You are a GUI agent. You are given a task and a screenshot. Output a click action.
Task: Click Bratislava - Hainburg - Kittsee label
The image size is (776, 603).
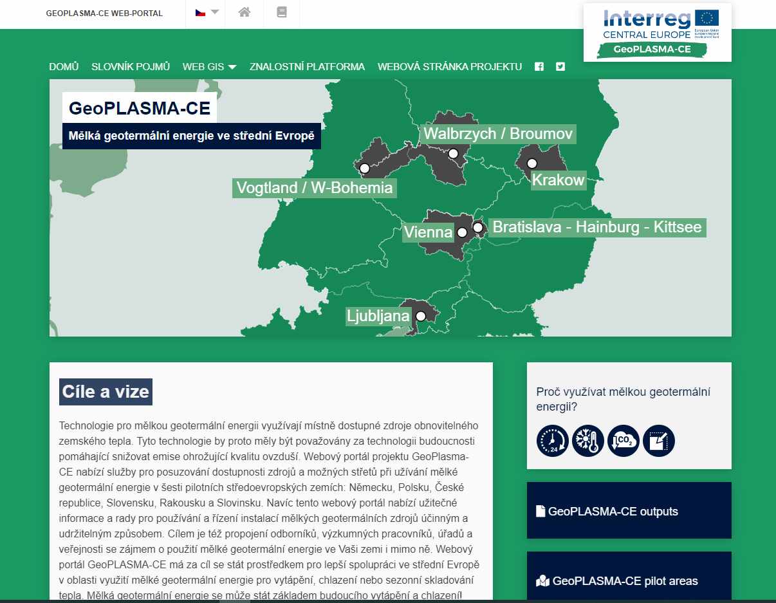(597, 227)
